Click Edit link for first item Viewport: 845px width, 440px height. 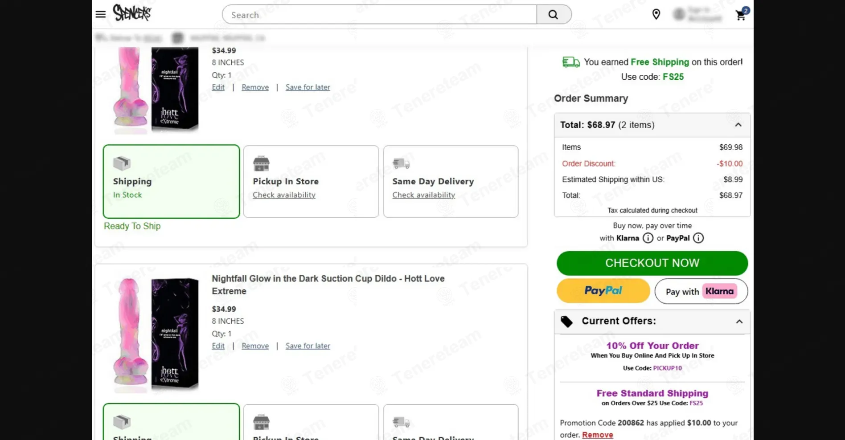pyautogui.click(x=218, y=87)
